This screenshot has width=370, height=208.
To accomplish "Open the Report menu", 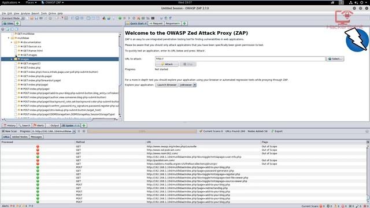I will (35, 14).
